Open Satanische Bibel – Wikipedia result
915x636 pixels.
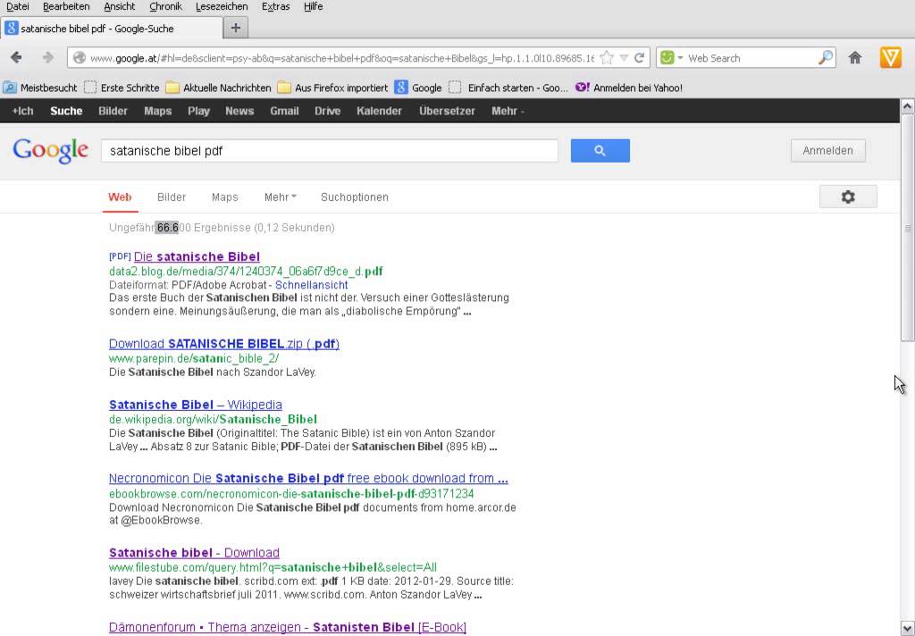point(196,405)
